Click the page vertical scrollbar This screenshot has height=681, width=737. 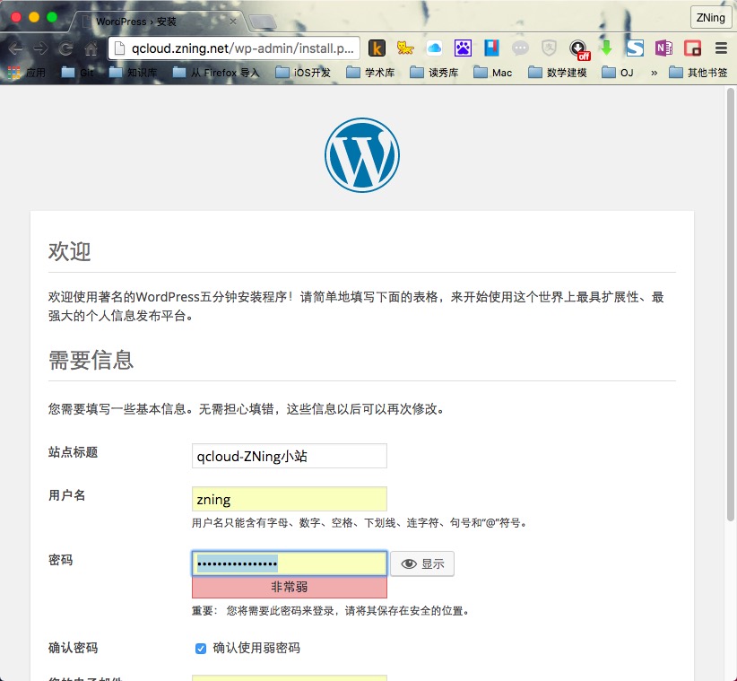[730, 305]
